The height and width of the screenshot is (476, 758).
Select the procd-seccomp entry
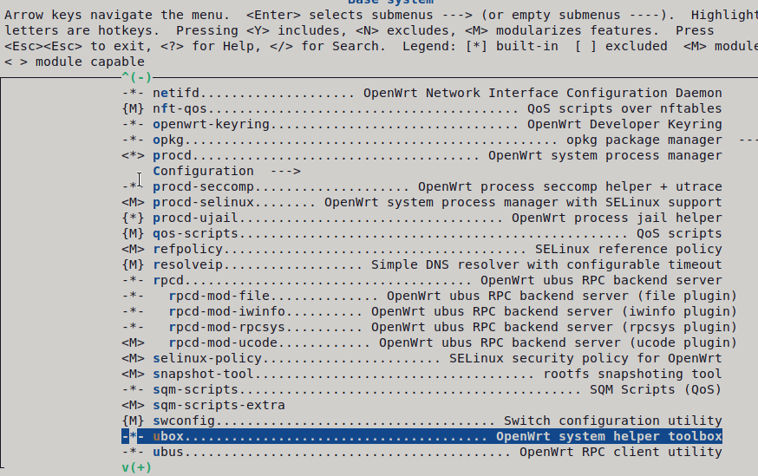pyautogui.click(x=437, y=187)
